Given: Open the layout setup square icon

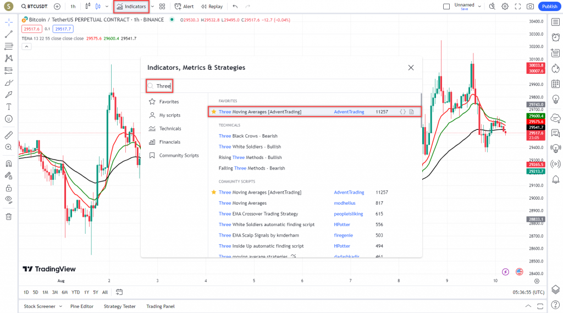Looking at the screenshot, I should click(446, 7).
